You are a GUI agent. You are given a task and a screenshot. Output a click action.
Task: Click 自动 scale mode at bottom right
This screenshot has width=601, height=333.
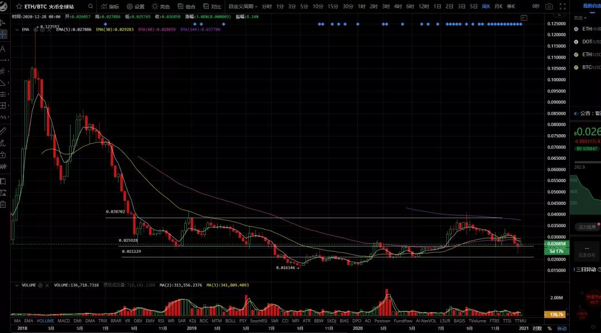tap(561, 329)
